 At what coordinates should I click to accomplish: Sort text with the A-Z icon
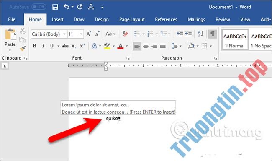(200, 34)
